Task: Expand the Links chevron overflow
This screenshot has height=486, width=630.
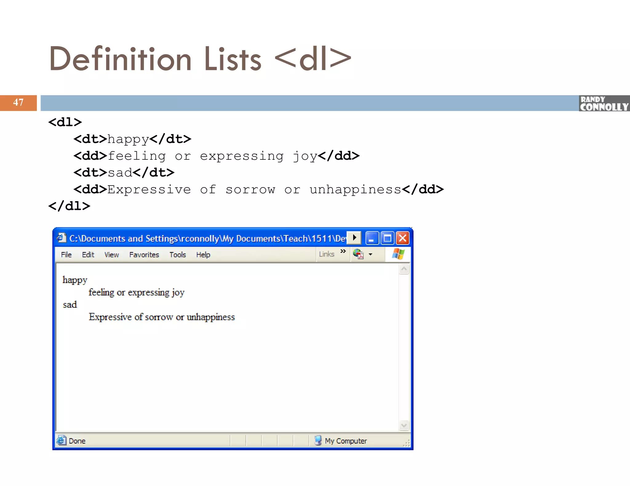Action: (x=343, y=251)
